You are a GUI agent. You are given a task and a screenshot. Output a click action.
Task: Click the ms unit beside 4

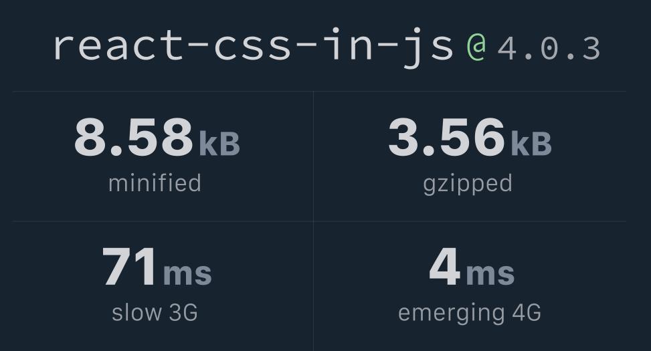[490, 273]
